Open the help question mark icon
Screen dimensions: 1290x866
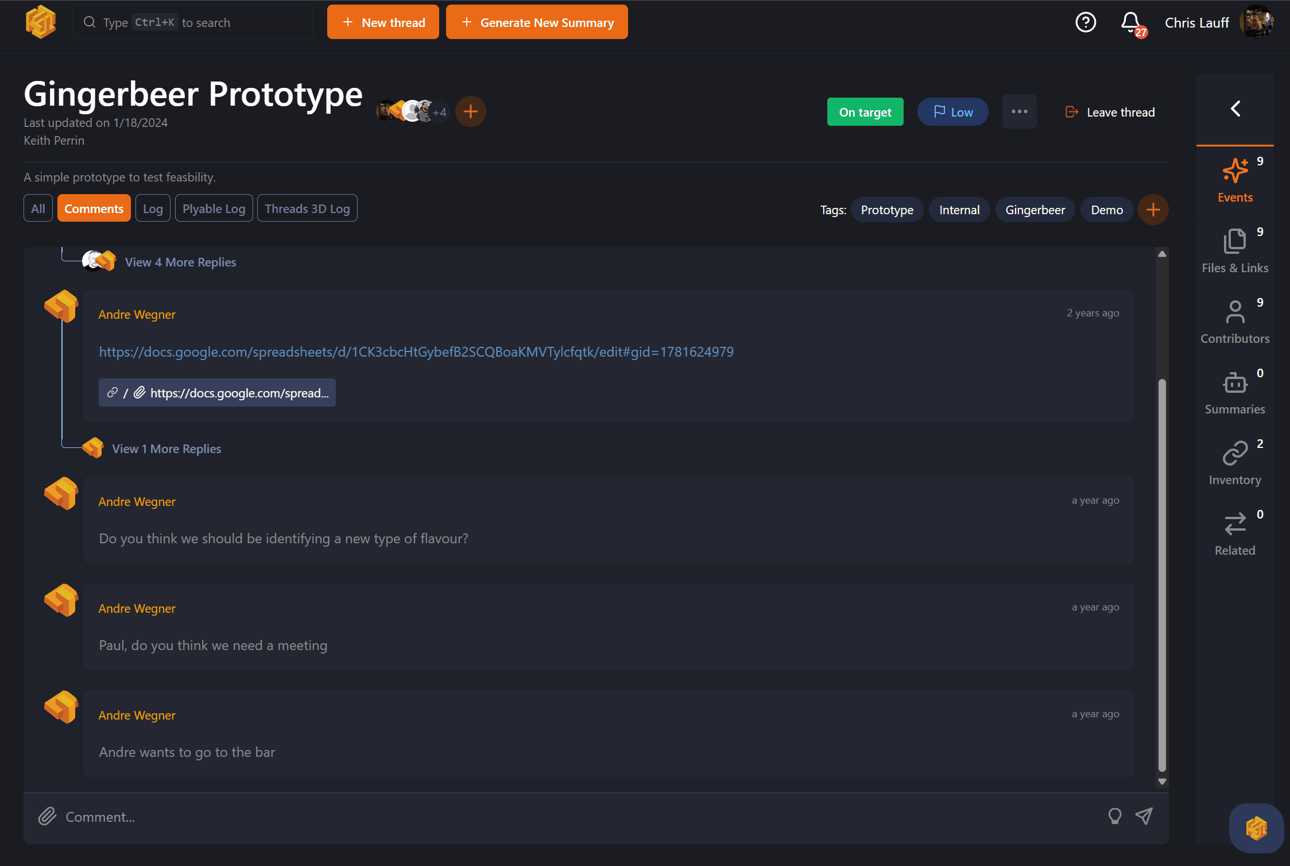[1085, 22]
